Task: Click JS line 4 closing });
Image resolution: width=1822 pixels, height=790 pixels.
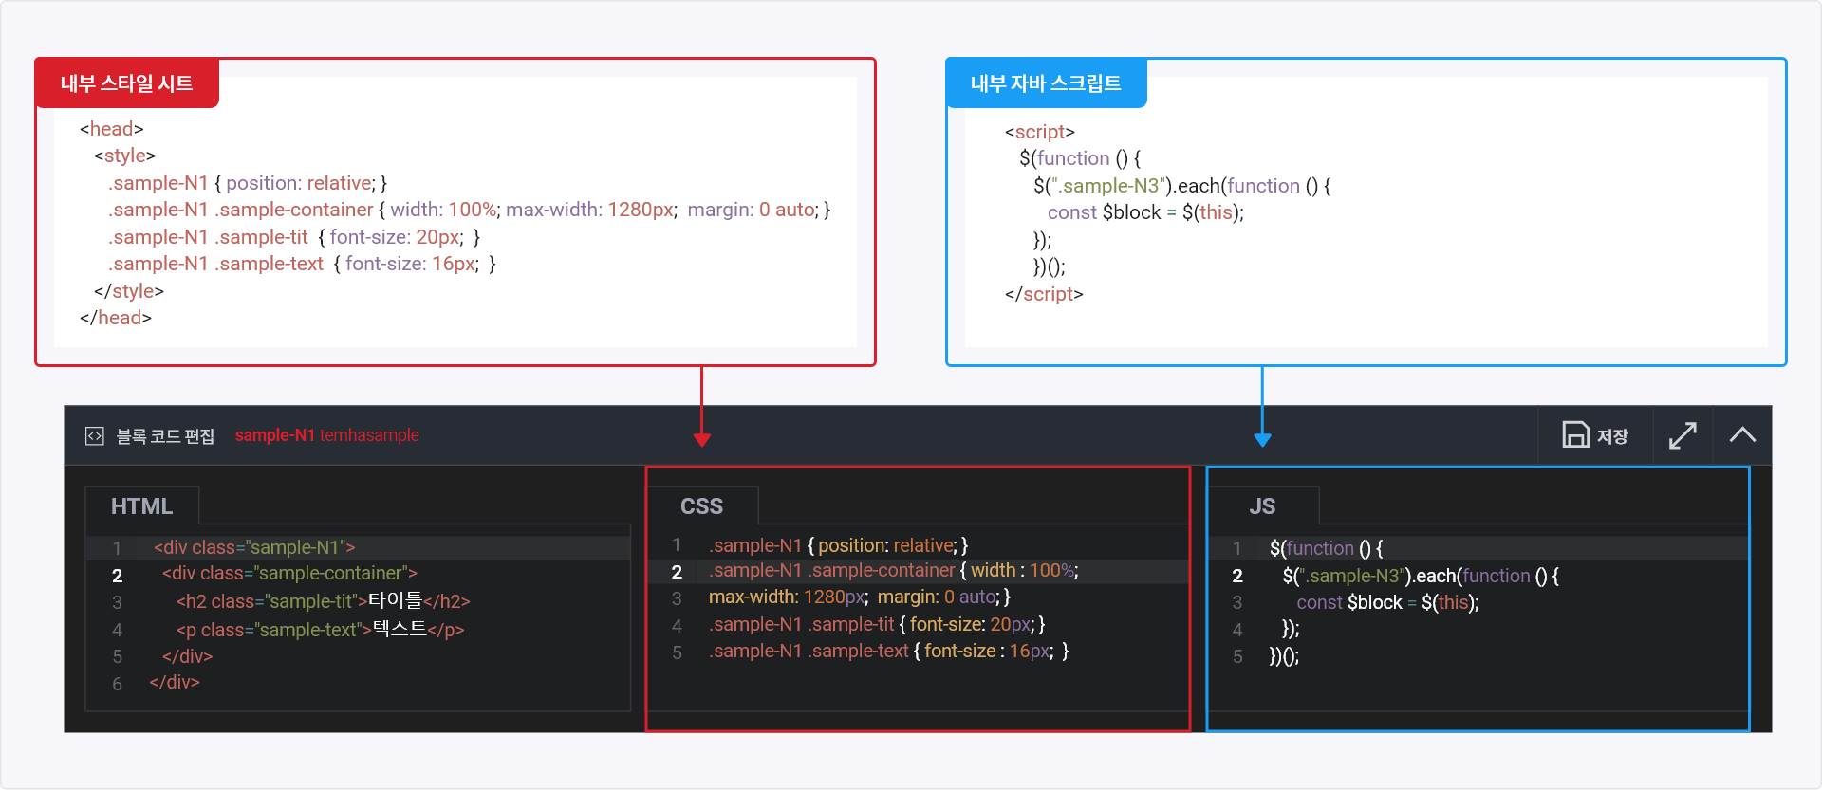Action: pyautogui.click(x=1291, y=629)
